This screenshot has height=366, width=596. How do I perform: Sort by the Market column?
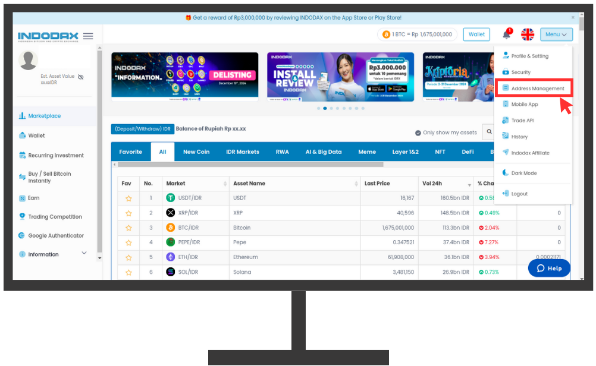pyautogui.click(x=196, y=184)
